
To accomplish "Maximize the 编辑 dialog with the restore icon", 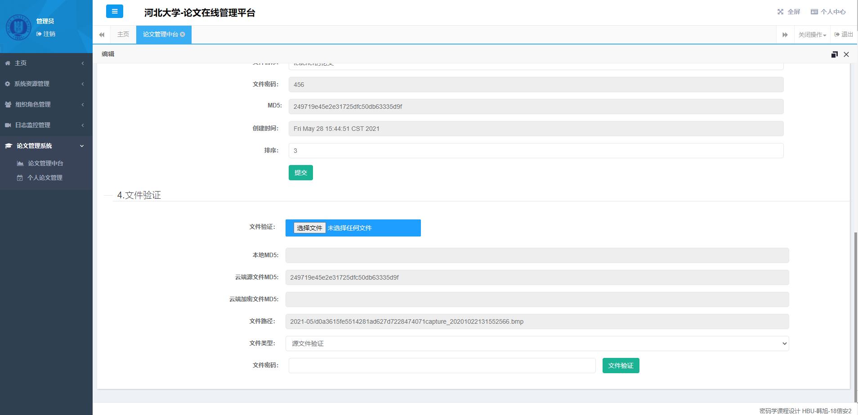I will click(834, 54).
